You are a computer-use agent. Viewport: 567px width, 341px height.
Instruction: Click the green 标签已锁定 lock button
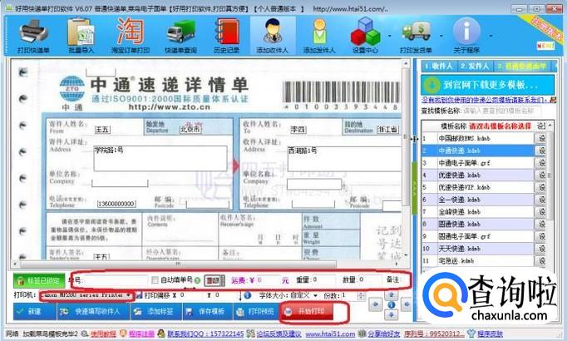point(39,280)
